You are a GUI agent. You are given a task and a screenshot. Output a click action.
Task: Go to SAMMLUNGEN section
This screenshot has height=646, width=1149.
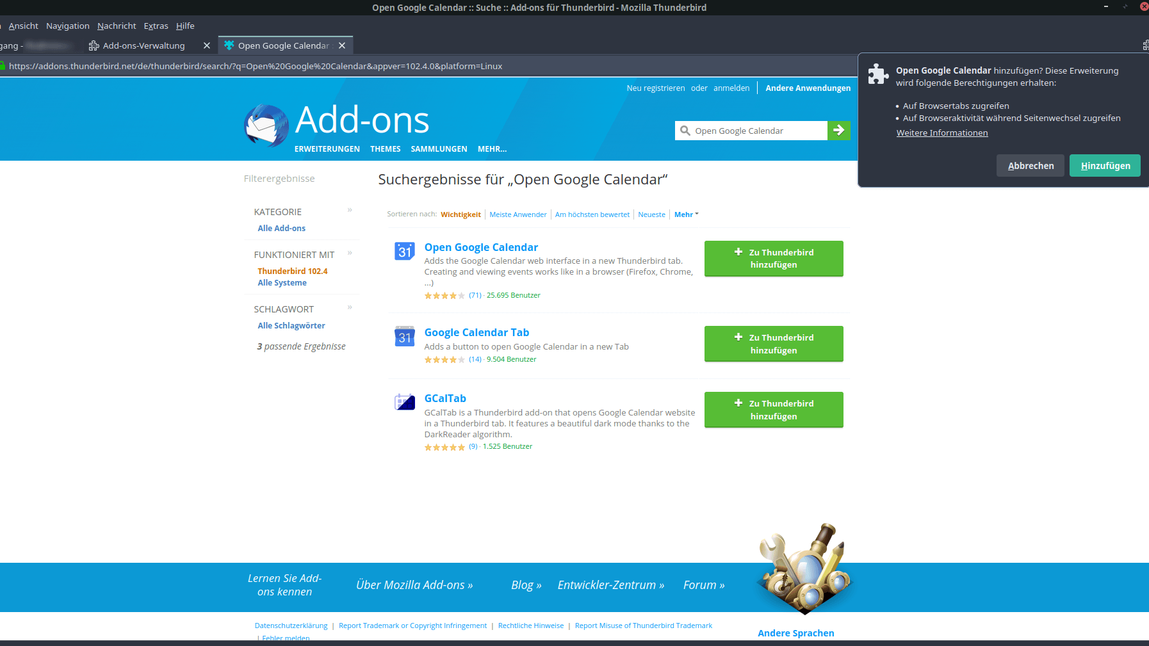tap(439, 149)
